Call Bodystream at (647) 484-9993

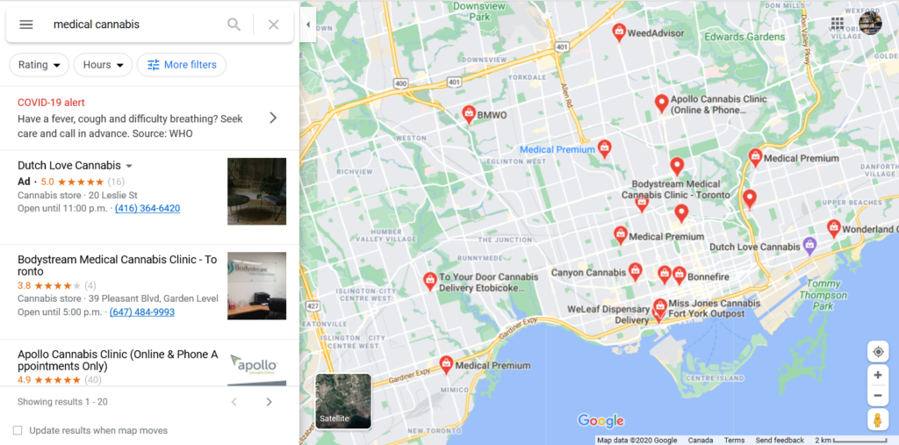click(x=141, y=312)
